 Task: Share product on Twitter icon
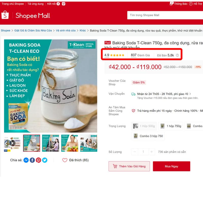tap(45, 160)
